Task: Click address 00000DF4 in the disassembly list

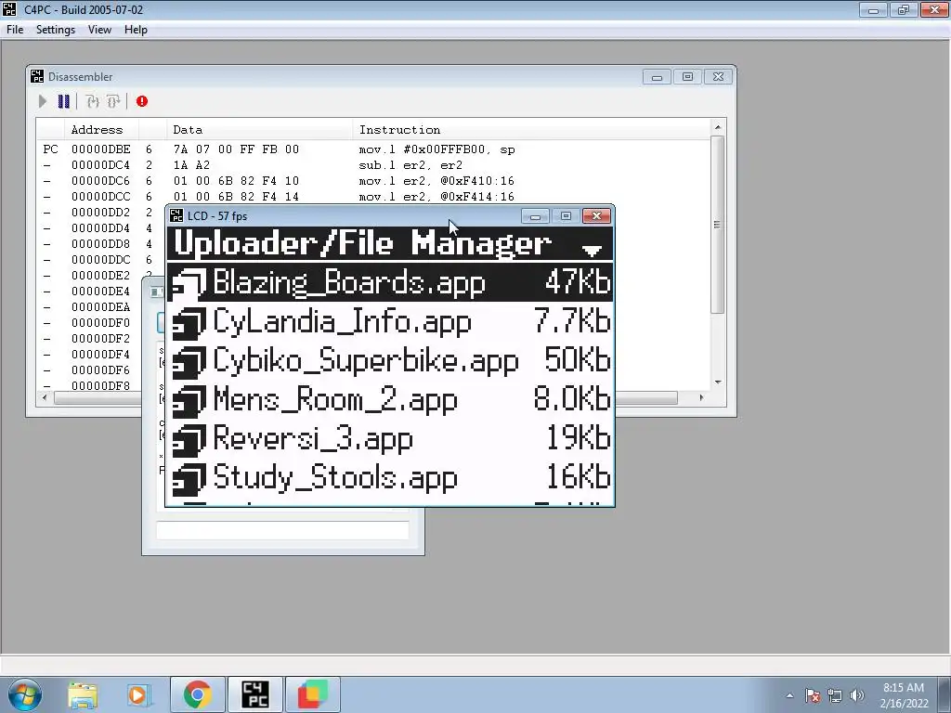Action: pos(100,354)
